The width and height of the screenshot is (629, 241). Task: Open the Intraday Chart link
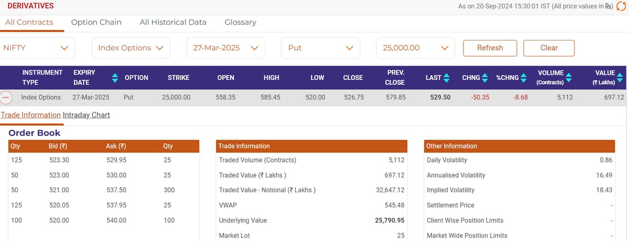86,115
